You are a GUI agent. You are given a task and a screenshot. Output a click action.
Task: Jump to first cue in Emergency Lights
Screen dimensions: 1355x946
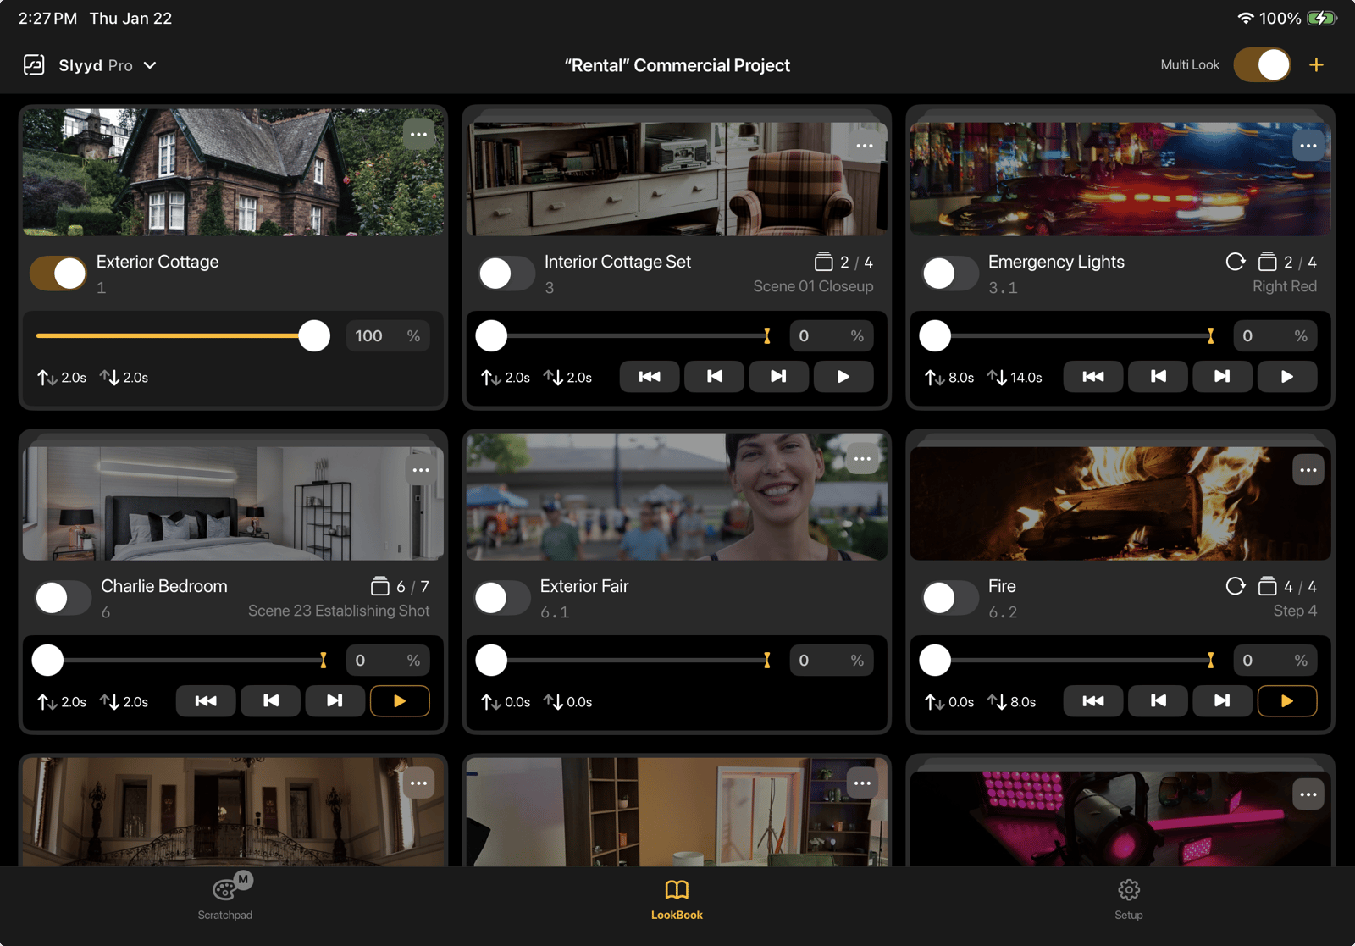pos(1093,377)
